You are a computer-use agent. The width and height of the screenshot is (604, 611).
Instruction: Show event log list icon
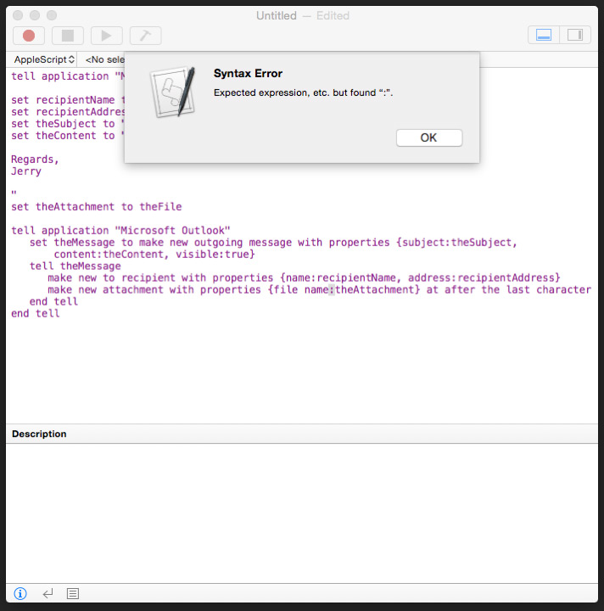coord(73,593)
